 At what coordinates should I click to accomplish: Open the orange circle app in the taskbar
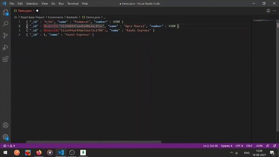coord(17,153)
